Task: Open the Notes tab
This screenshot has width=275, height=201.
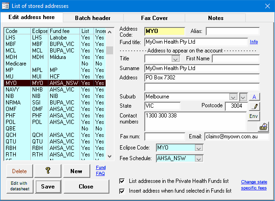Action: tap(215, 18)
